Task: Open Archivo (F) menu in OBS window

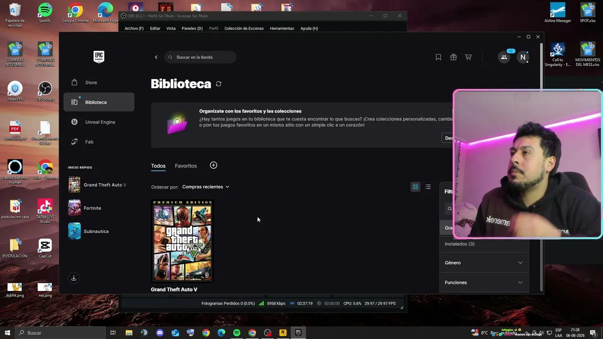Action: [134, 28]
